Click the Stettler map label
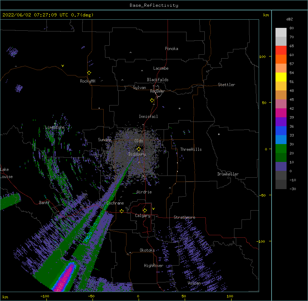 [227, 85]
